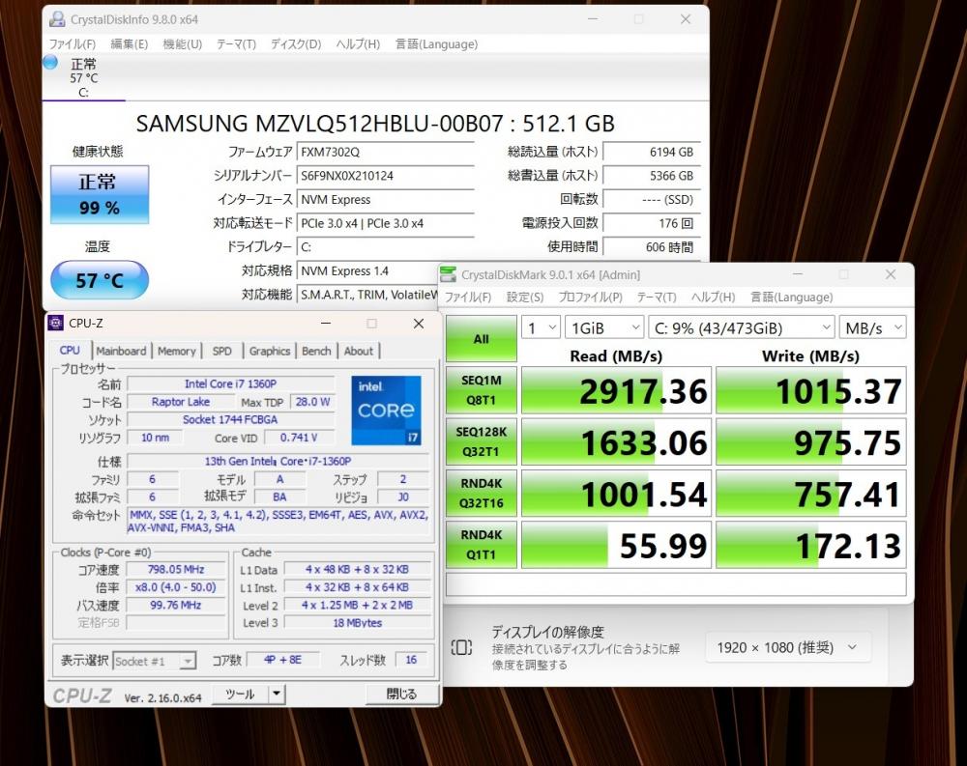Viewport: 967px width, 766px height.
Task: Click the core speed value 798.05 MHz
Action: (176, 569)
